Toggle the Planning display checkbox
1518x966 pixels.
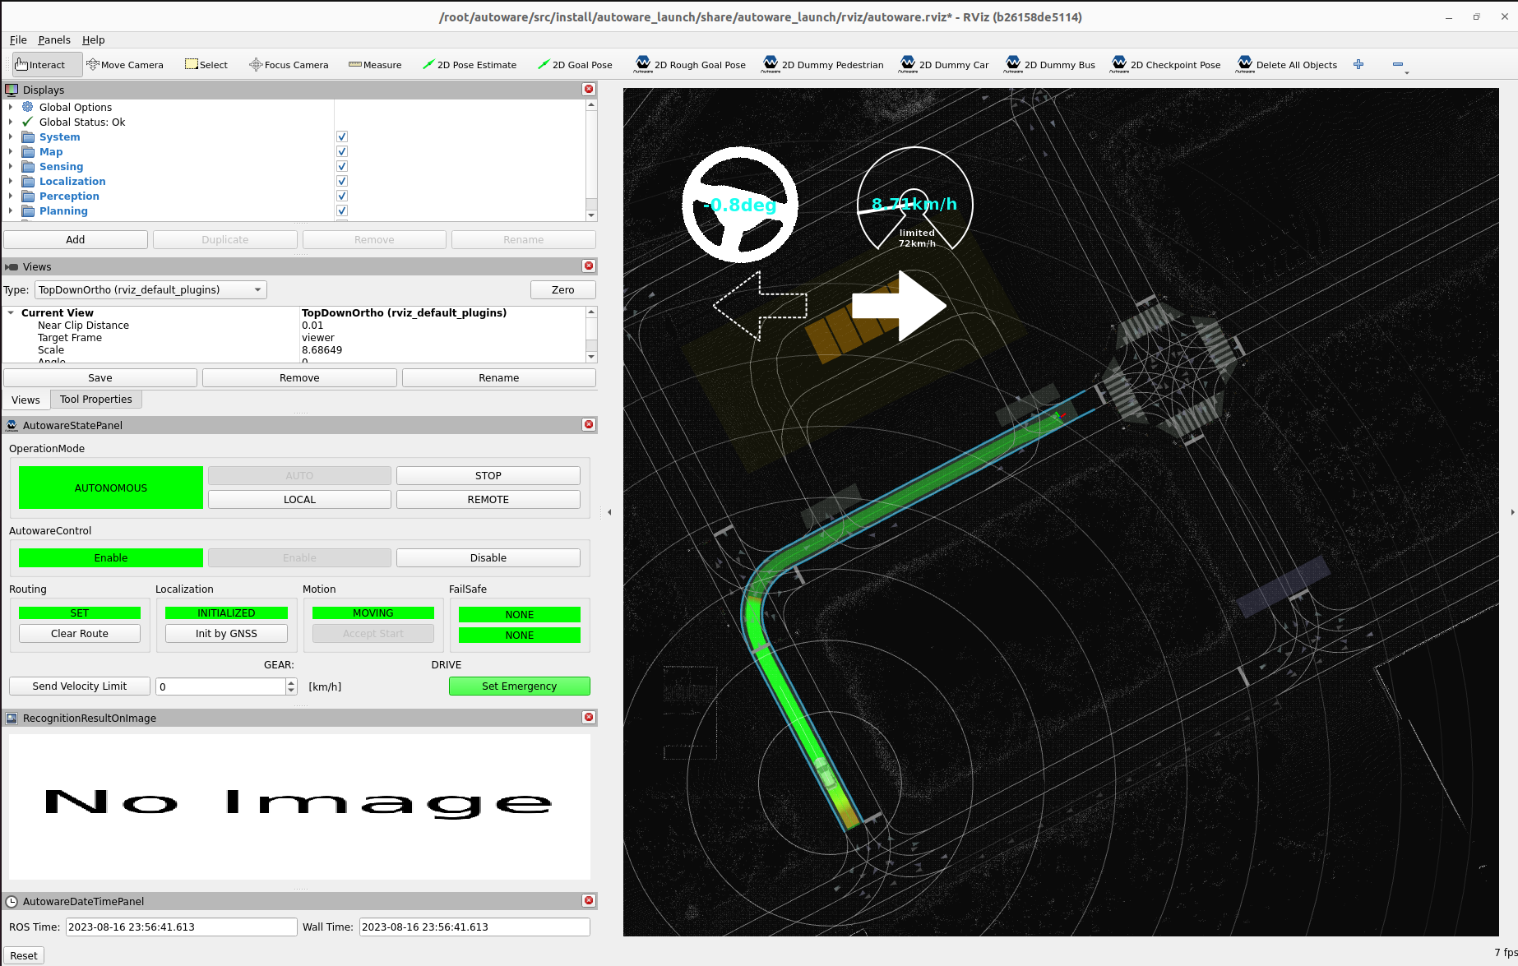click(342, 210)
